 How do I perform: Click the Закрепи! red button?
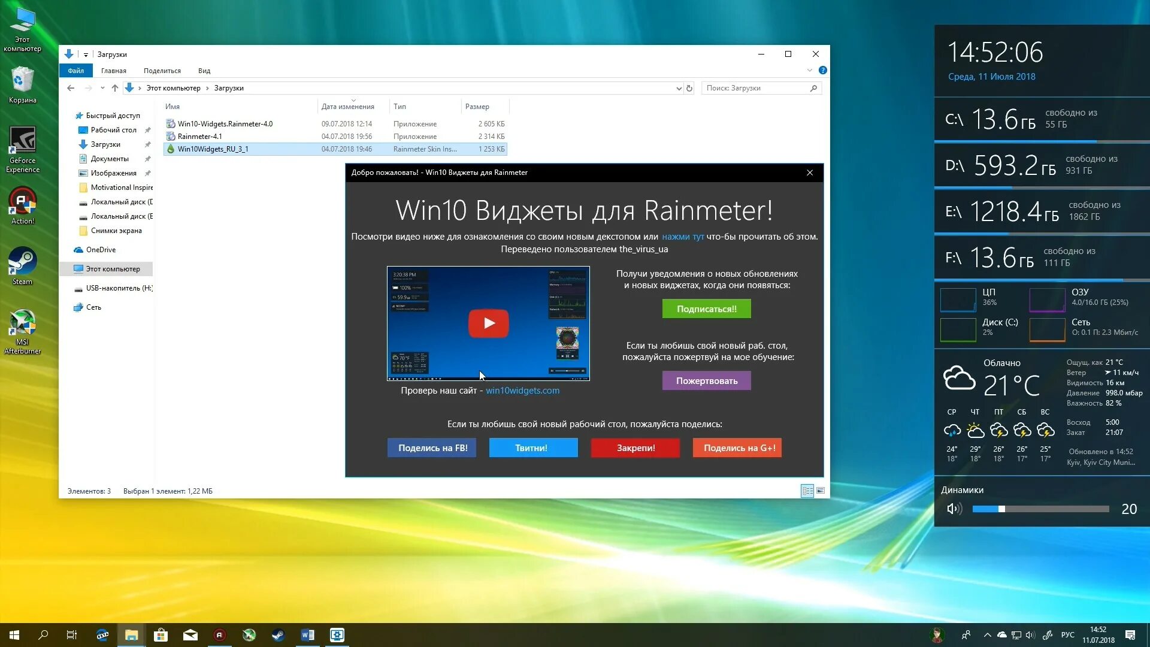point(635,448)
